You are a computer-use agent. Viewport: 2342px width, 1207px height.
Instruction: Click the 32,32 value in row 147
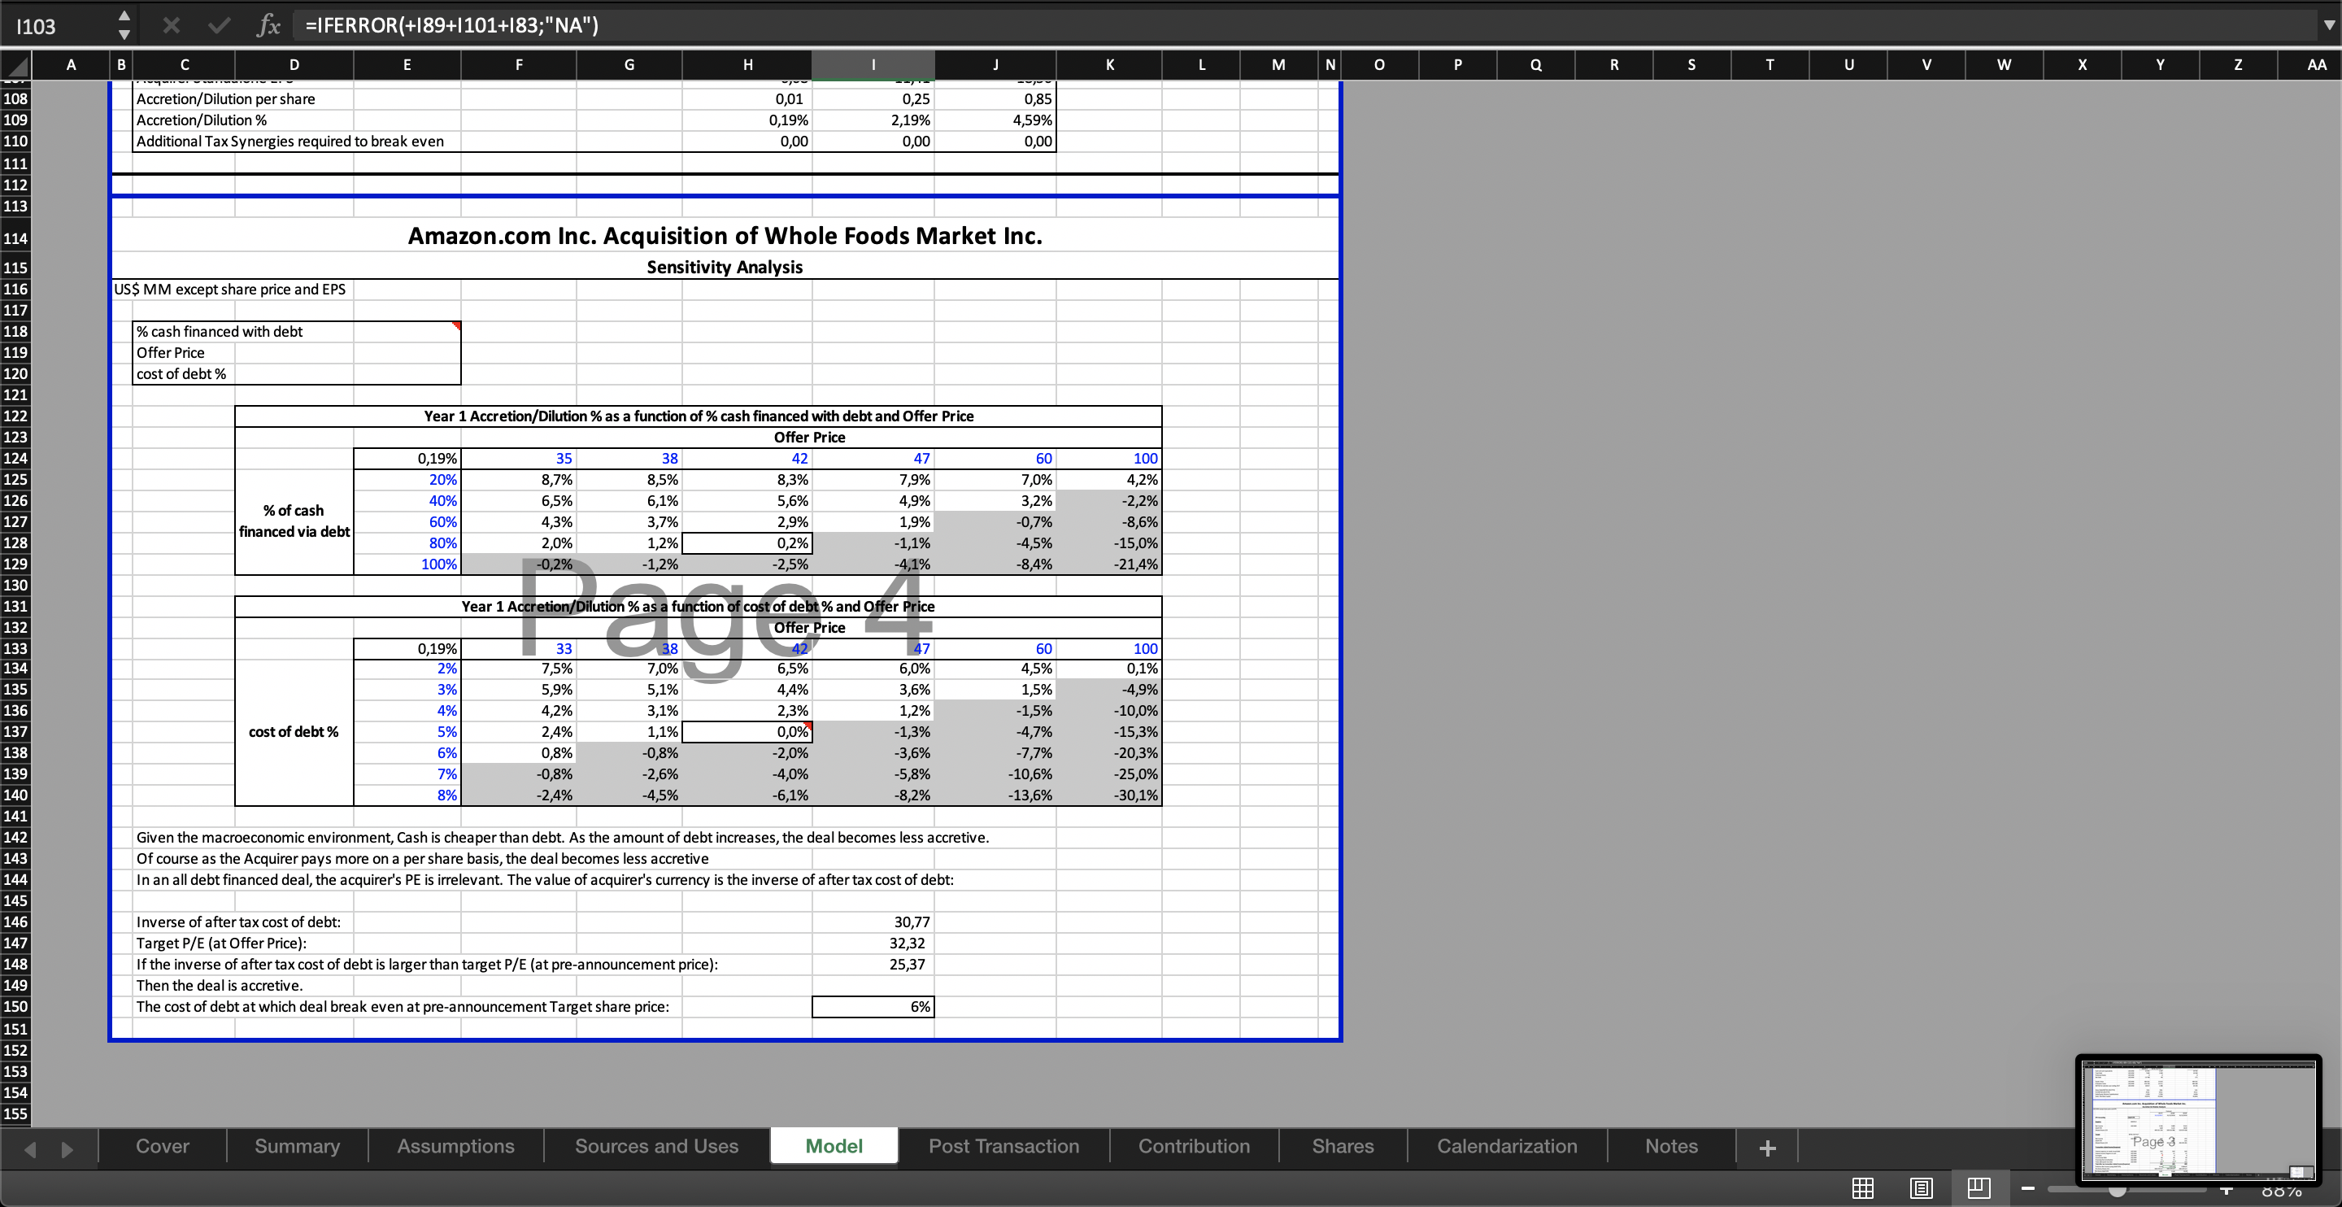[x=908, y=943]
